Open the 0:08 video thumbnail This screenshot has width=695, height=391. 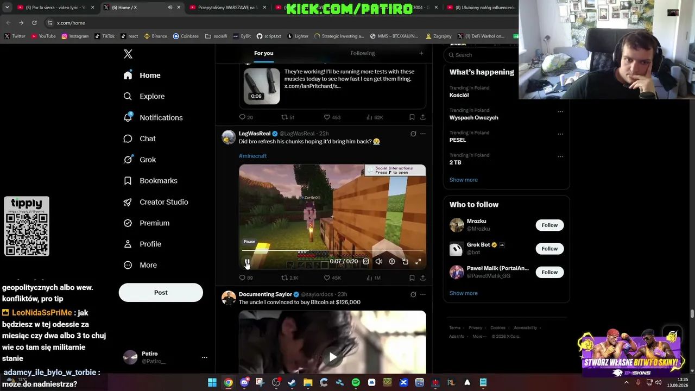[262, 86]
